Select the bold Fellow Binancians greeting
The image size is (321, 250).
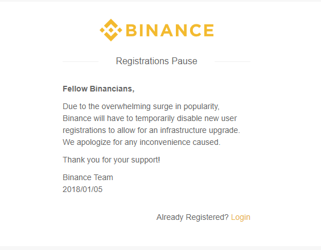98,89
